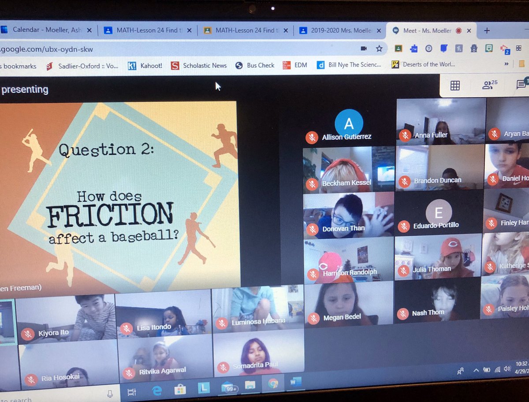The width and height of the screenshot is (529, 402).
Task: Click the address bar URL
Action: point(46,49)
